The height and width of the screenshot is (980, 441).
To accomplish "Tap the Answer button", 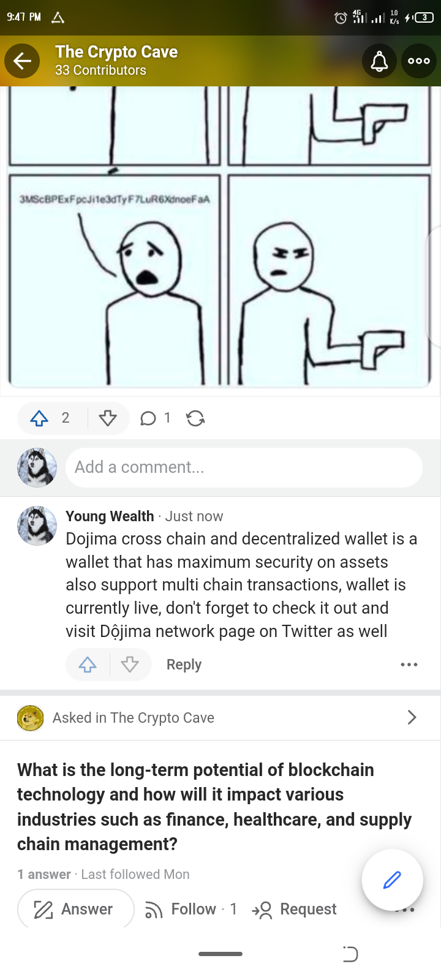I will click(76, 909).
